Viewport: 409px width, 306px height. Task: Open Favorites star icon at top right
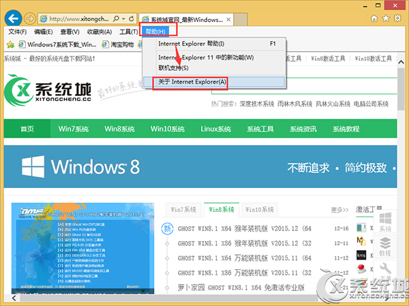(386, 18)
